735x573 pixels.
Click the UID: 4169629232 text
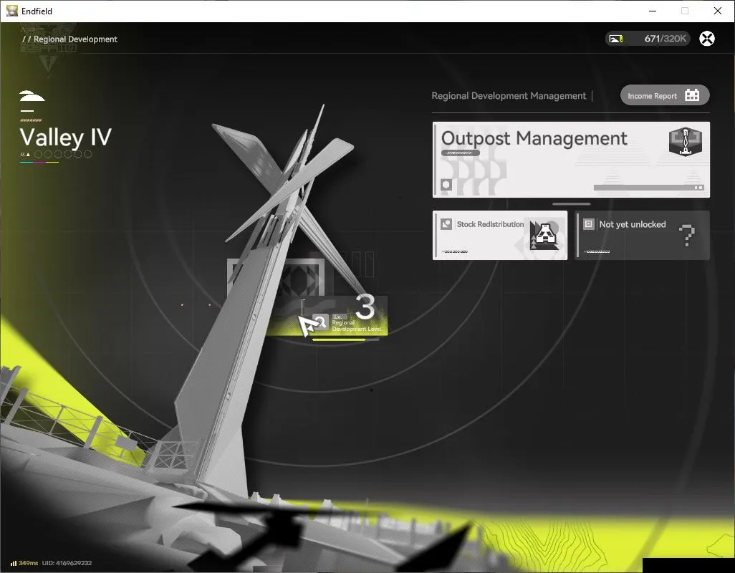67,563
